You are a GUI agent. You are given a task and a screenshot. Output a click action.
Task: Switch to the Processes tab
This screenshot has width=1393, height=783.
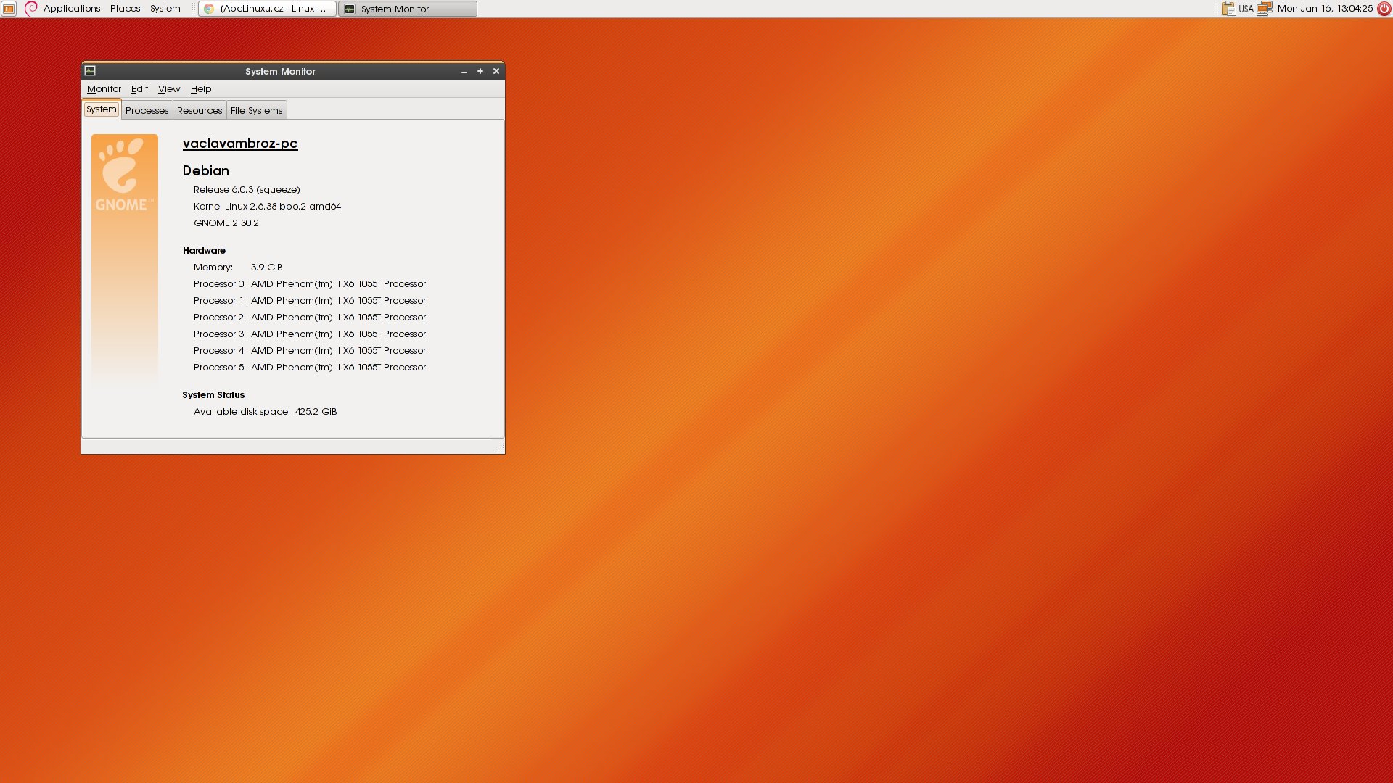coord(147,110)
